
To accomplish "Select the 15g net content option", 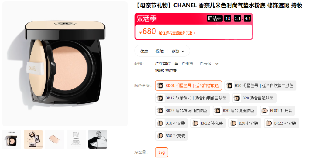I will coord(162,153).
